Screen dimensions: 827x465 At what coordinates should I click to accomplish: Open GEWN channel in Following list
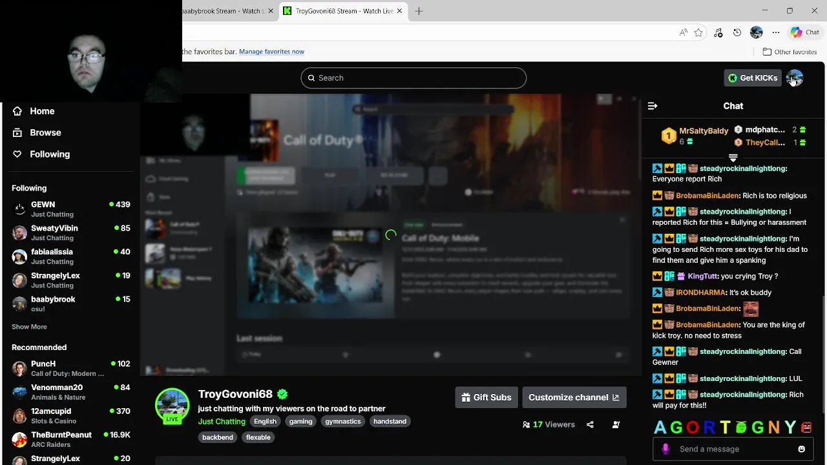click(x=71, y=209)
